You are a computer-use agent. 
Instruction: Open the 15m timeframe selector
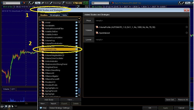[x=188, y=3]
